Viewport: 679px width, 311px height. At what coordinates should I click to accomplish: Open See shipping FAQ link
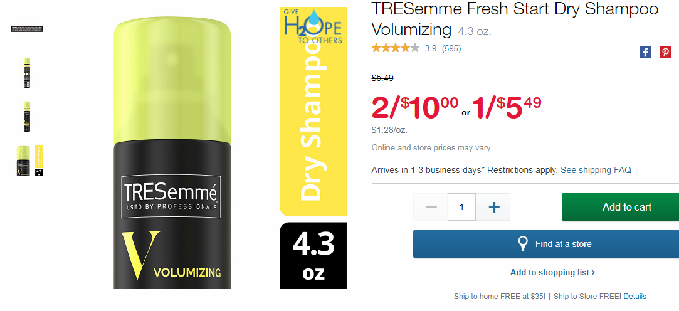(596, 170)
